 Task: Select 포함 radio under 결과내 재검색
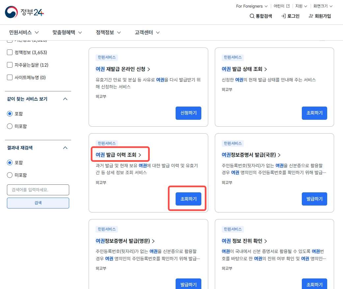[x=10, y=162]
